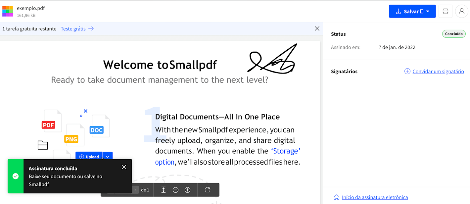Print the document with printer icon
470x204 pixels.
click(x=446, y=11)
